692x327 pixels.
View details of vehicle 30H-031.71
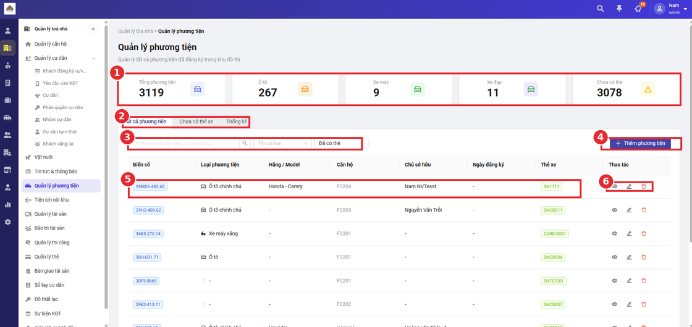[614, 257]
